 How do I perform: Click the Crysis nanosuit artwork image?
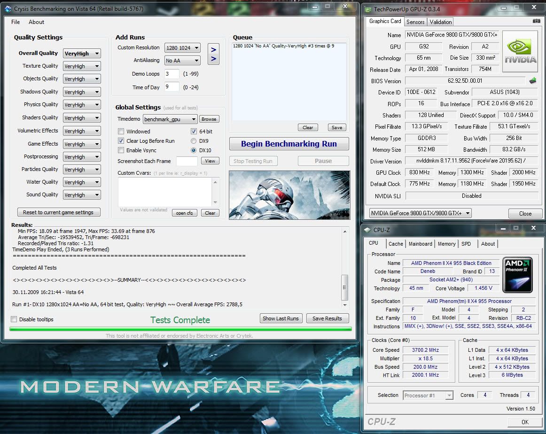click(x=289, y=195)
